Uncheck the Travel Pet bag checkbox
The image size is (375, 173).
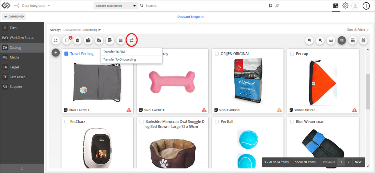pos(66,54)
